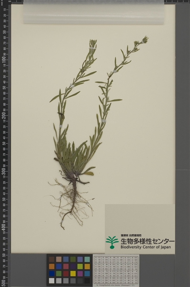Pick the light tan skin-tone swatch

(x=59, y=259)
